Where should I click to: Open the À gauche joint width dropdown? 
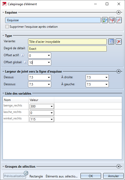[x=106, y=84]
